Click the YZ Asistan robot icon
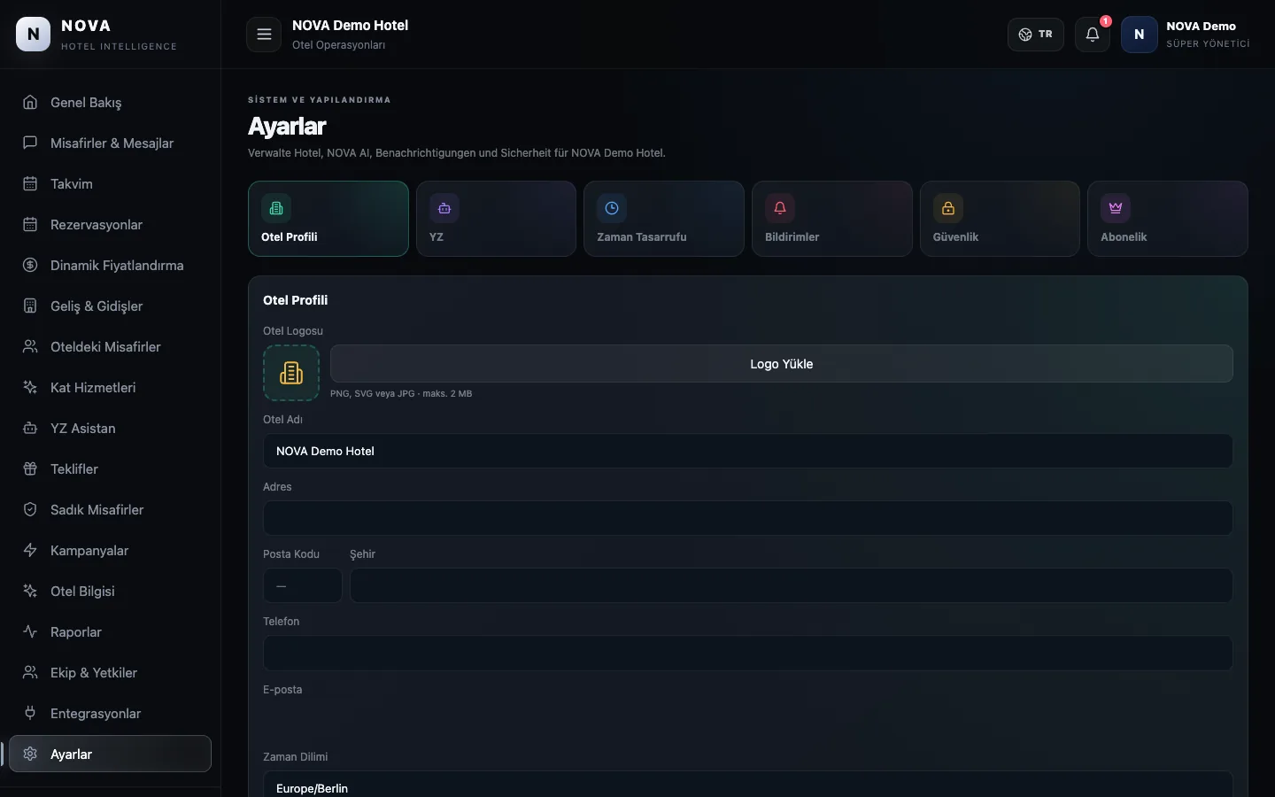Screen dimensions: 1275x797 [x=30, y=428]
